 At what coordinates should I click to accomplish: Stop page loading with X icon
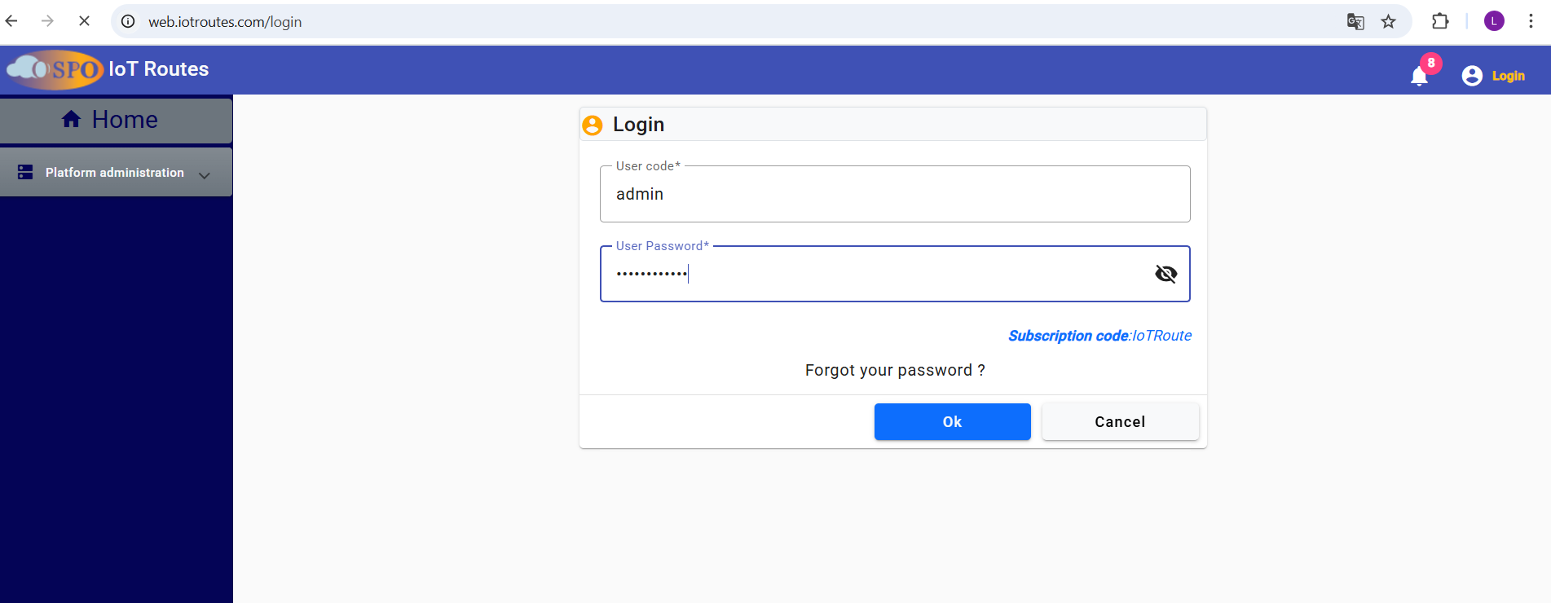(84, 21)
